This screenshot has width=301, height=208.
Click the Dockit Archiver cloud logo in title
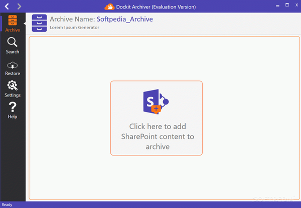[109, 7]
